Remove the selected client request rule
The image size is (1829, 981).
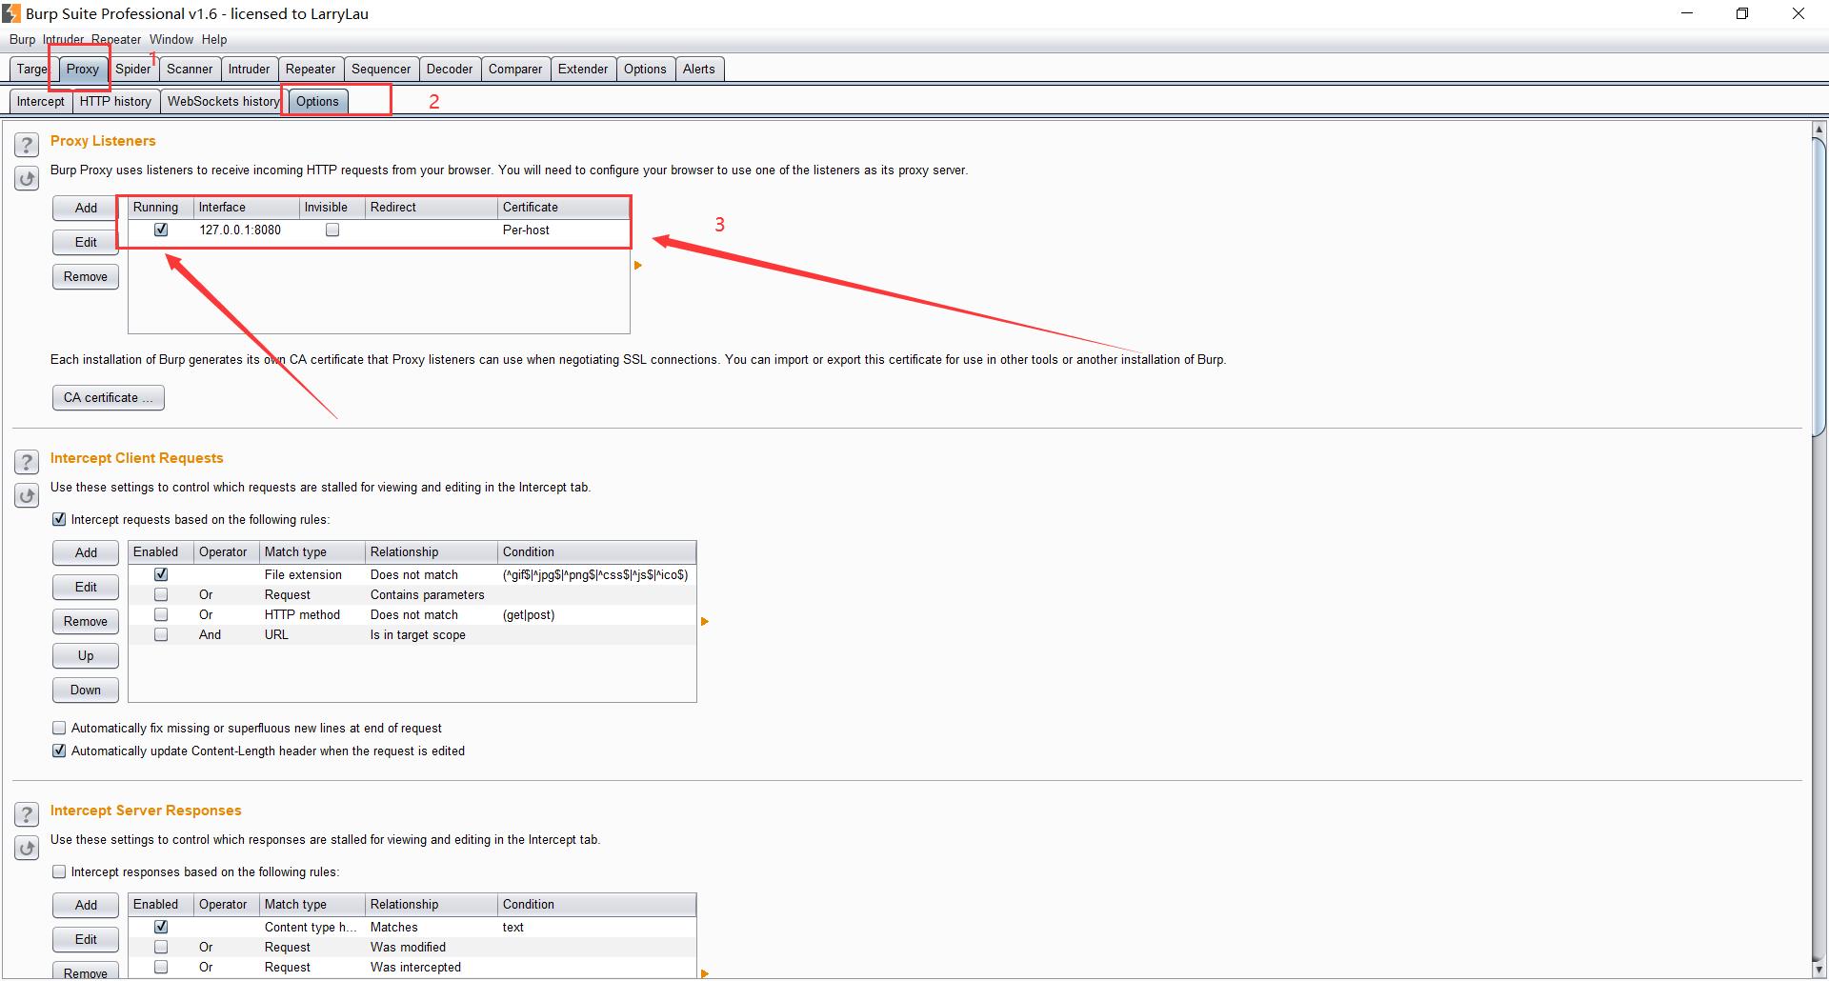pyautogui.click(x=86, y=621)
